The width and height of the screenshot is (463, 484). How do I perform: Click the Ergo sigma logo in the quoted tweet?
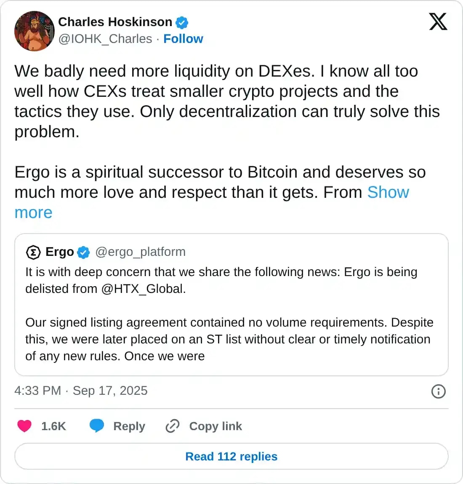pos(33,252)
